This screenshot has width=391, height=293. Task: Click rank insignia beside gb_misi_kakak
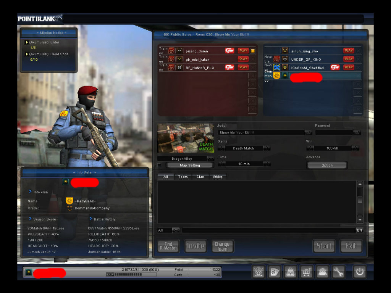[x=179, y=59]
